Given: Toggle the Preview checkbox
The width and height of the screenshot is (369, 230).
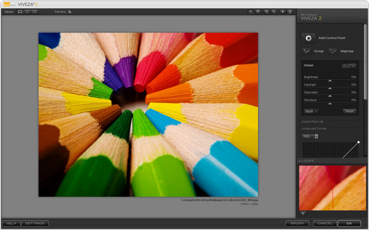Looking at the screenshot, I should pos(70,12).
